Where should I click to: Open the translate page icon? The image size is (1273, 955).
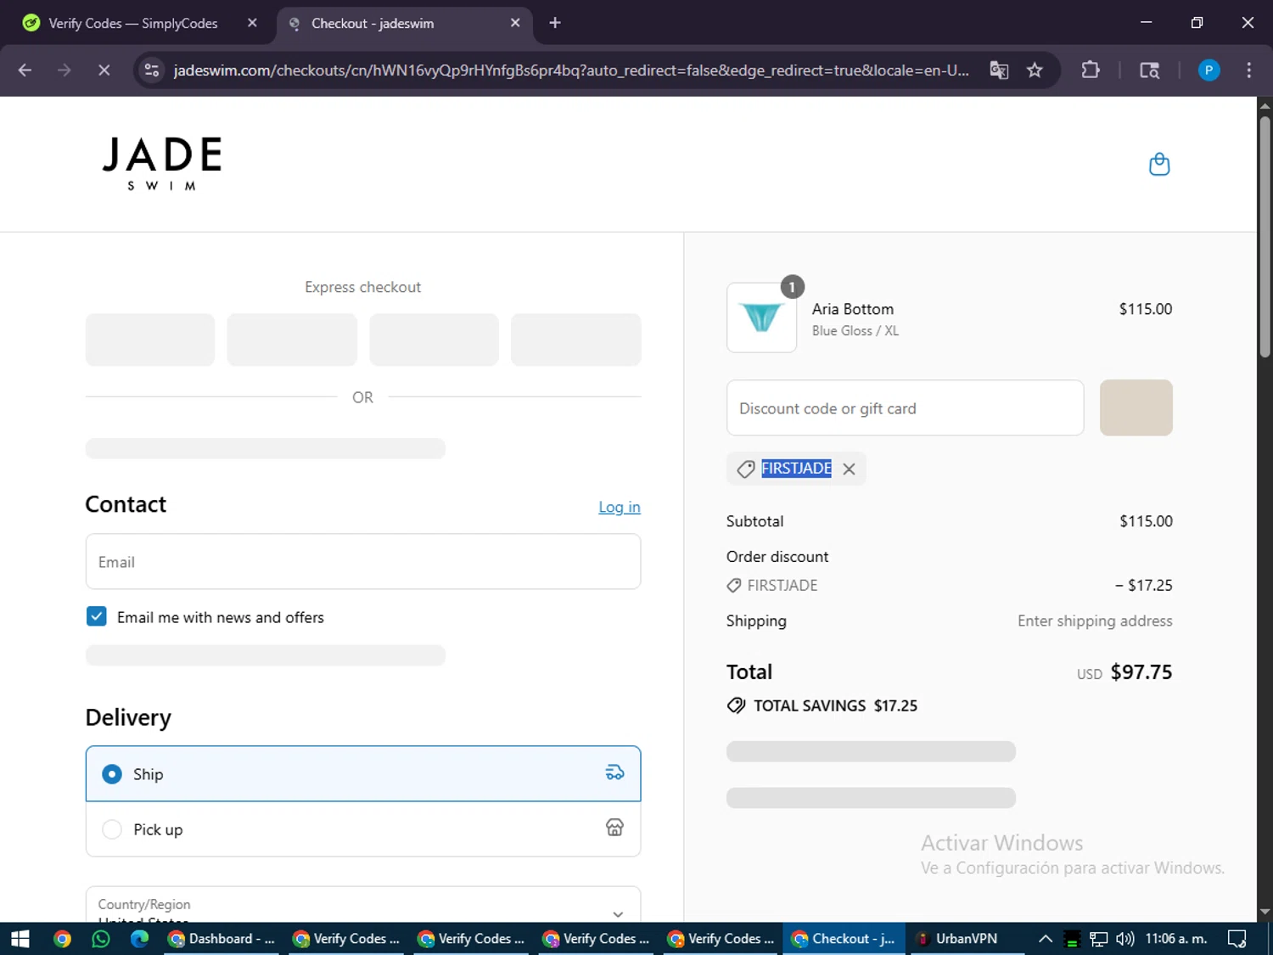point(999,70)
